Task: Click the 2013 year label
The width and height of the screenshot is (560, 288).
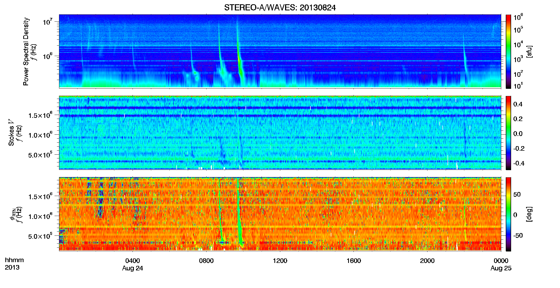Action: pos(12,267)
